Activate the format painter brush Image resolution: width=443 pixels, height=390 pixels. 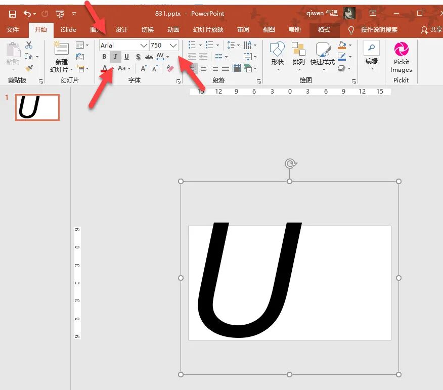pyautogui.click(x=29, y=68)
